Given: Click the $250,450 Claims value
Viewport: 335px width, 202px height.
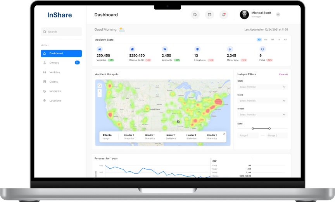Looking at the screenshot, I should [137, 55].
